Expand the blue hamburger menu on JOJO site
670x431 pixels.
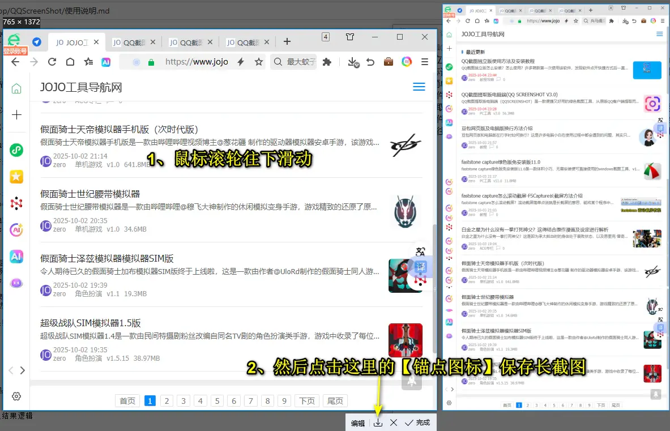(419, 87)
